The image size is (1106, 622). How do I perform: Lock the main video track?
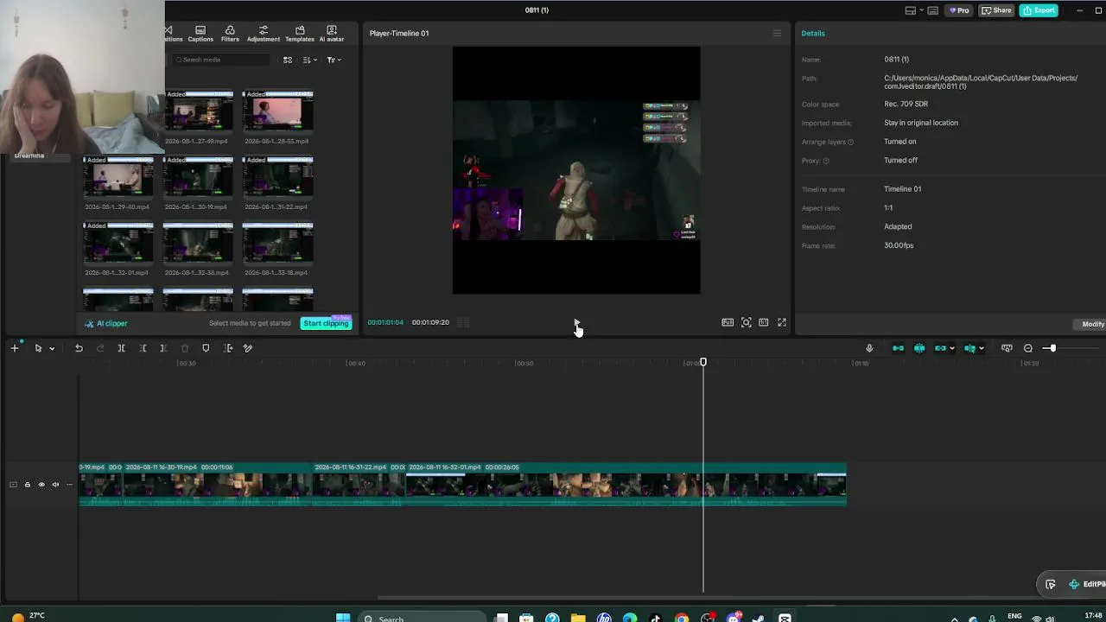pyautogui.click(x=27, y=485)
